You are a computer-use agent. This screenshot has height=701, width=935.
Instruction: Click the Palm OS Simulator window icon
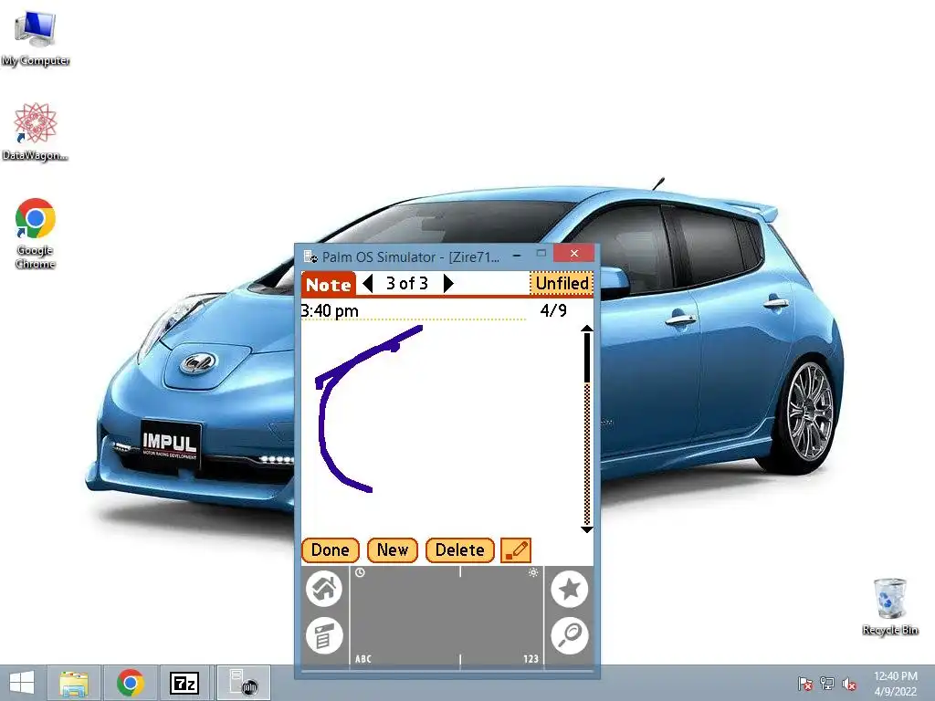point(310,256)
